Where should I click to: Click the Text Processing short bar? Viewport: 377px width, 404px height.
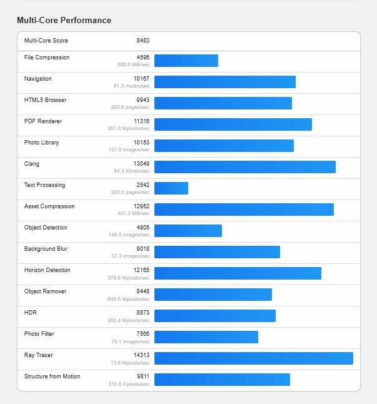pos(171,188)
